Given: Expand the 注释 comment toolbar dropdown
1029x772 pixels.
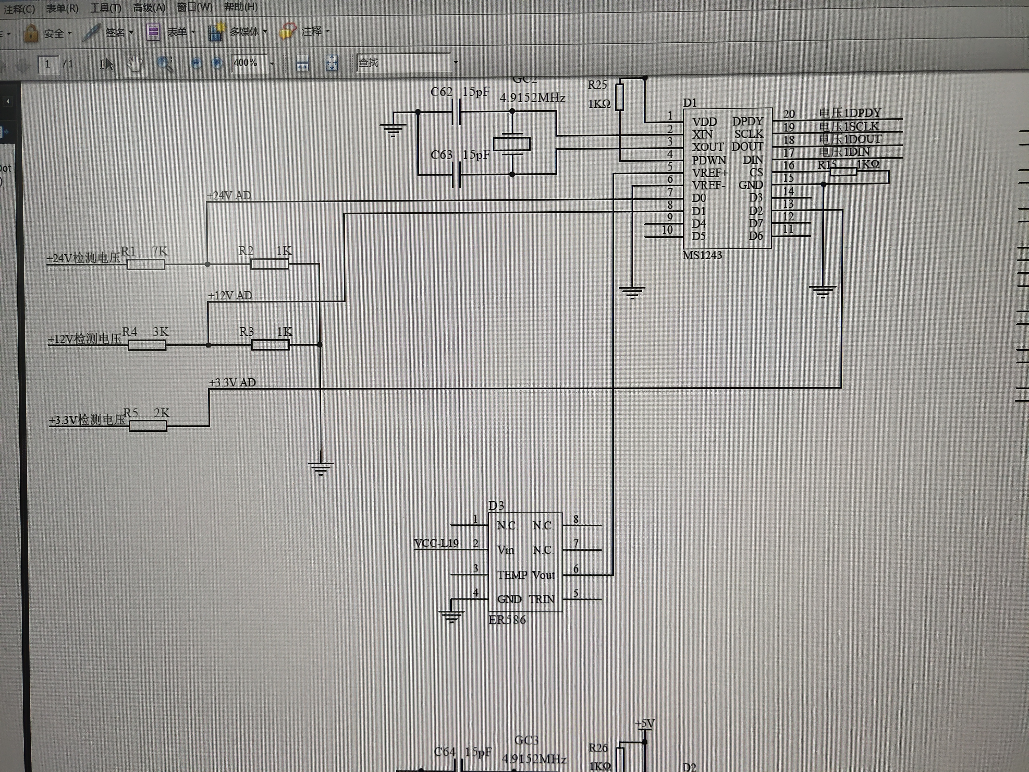Looking at the screenshot, I should pos(327,31).
